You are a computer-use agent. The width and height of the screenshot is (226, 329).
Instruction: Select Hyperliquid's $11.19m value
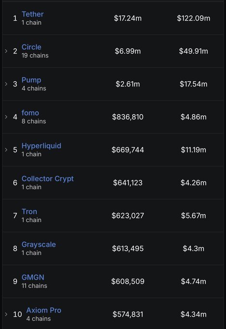coord(194,150)
